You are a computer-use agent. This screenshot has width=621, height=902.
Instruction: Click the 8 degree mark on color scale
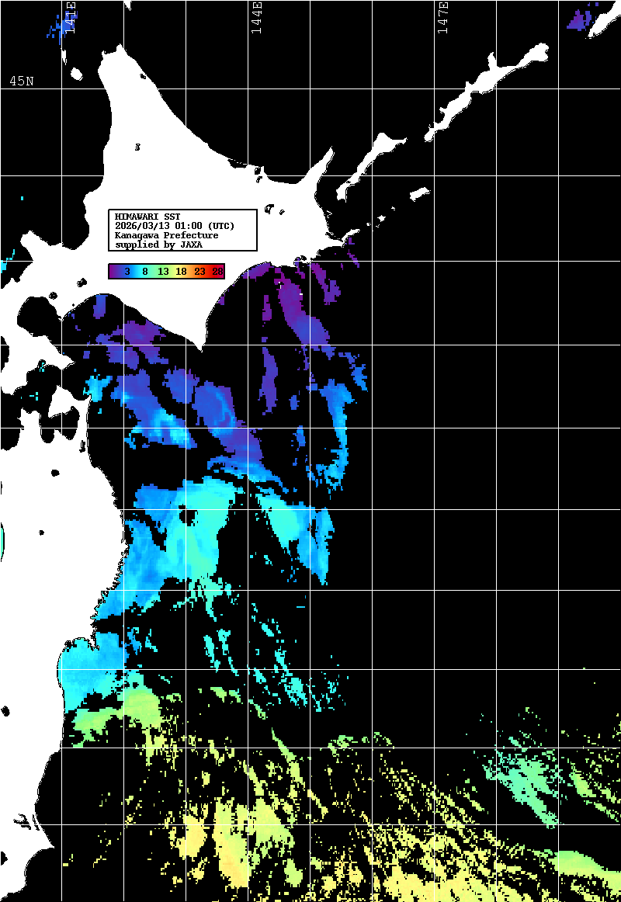144,272
